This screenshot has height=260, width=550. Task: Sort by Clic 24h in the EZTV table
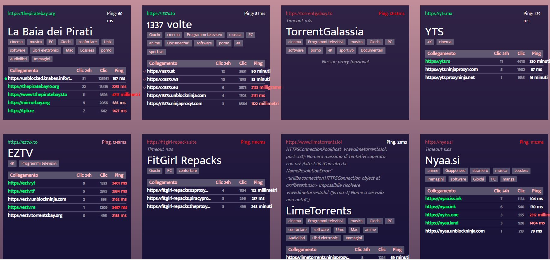pyautogui.click(x=84, y=175)
